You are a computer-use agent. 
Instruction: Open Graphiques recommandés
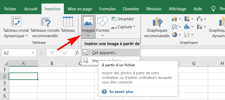[x=157, y=22]
